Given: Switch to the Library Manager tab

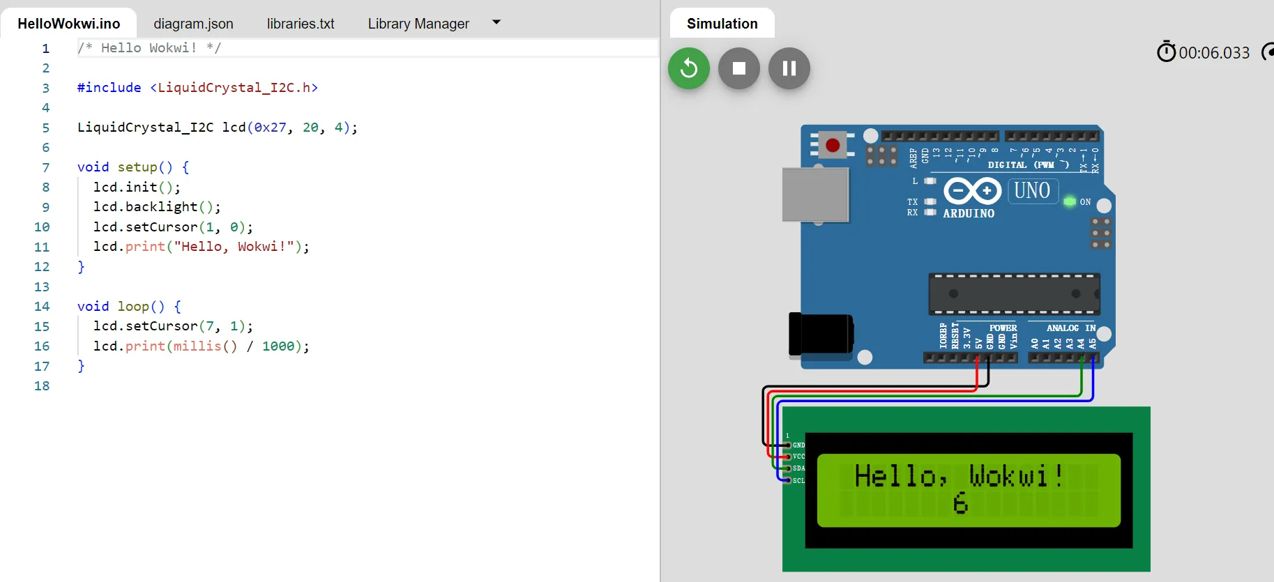Looking at the screenshot, I should 418,24.
